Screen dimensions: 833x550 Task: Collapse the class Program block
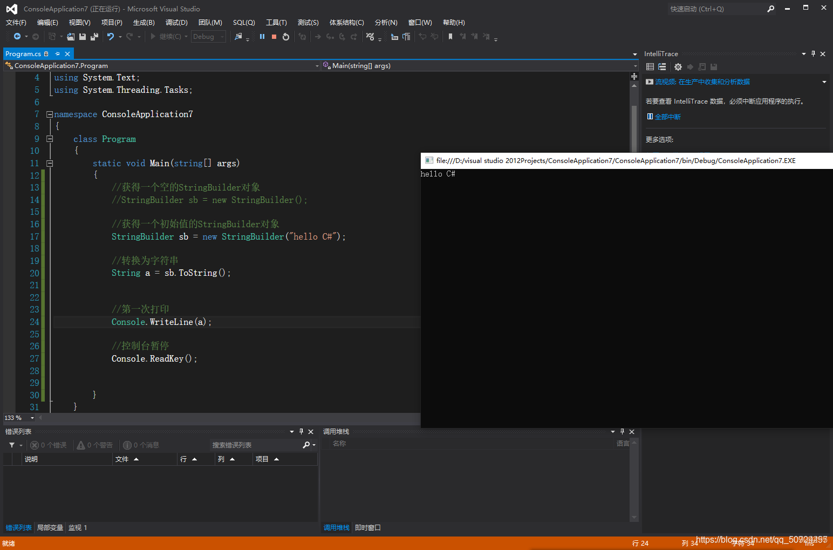(x=50, y=139)
